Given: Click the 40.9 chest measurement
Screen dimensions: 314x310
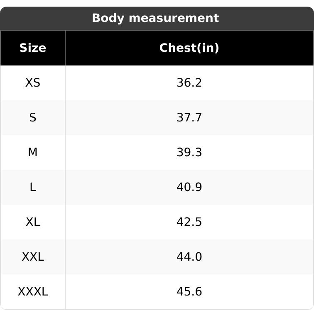Looking at the screenshot, I should (189, 187).
